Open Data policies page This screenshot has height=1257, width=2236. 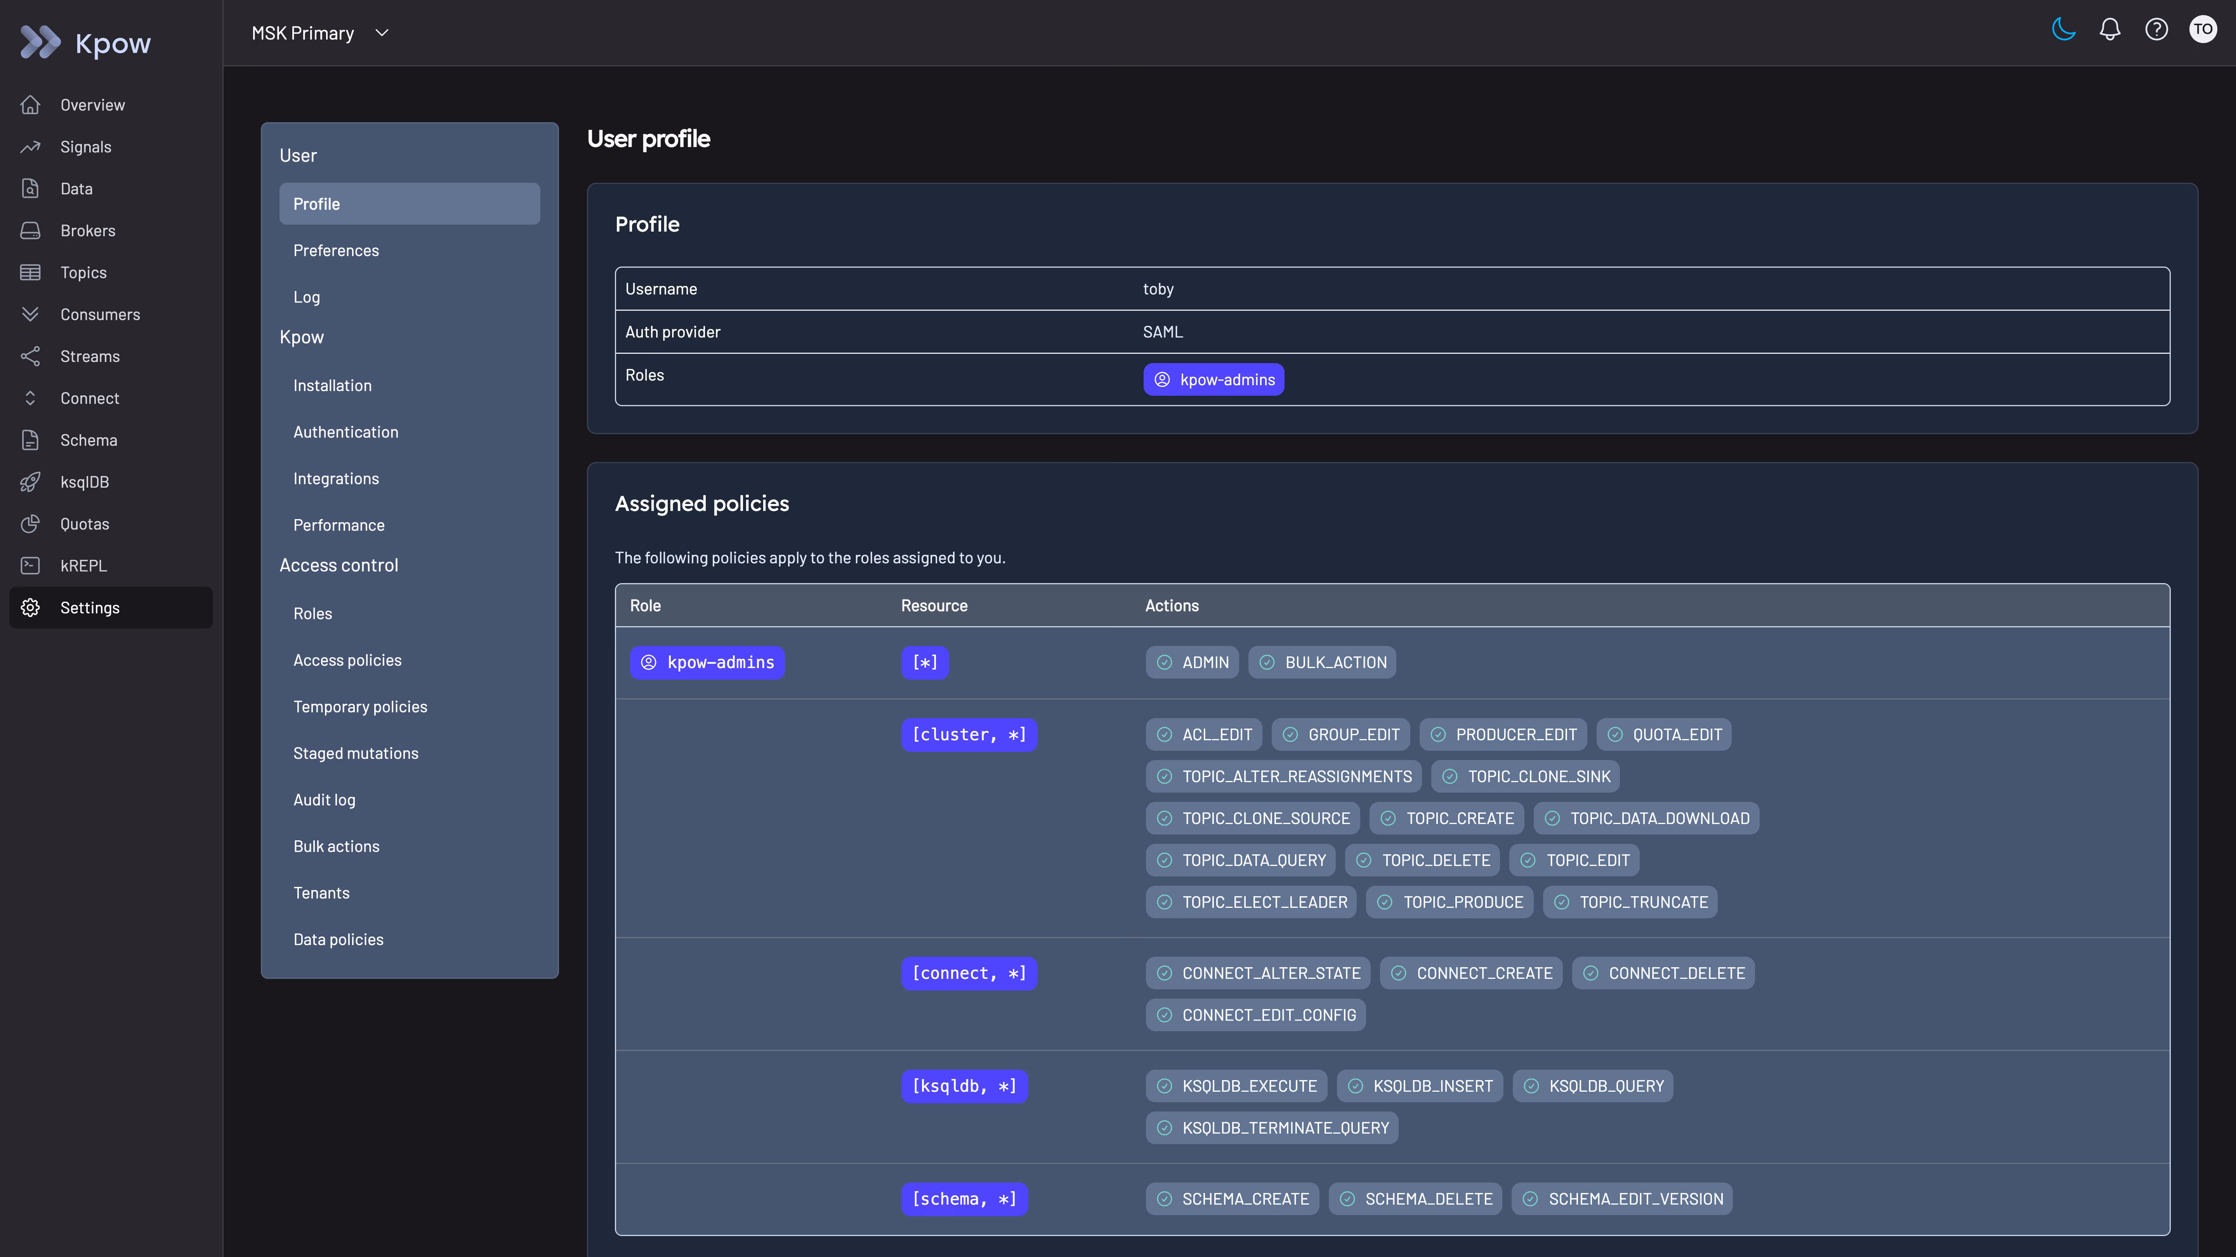click(x=339, y=940)
